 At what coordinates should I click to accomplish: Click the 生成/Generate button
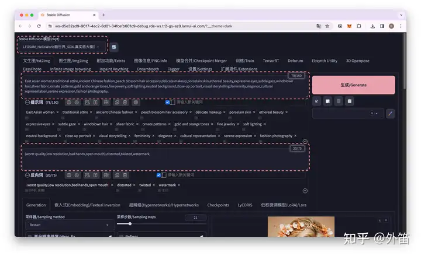point(353,85)
